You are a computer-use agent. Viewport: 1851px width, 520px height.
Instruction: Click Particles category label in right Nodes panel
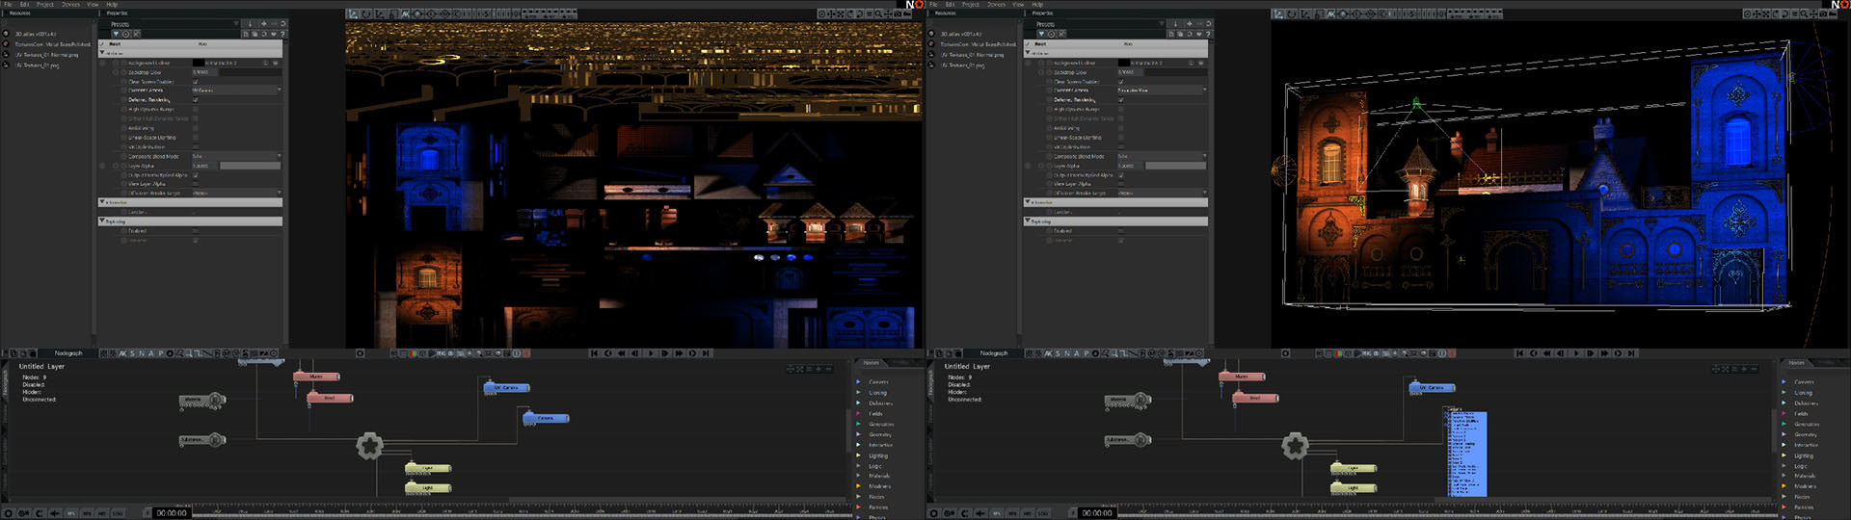(x=1804, y=507)
